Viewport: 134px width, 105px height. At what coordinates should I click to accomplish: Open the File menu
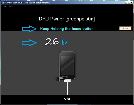pos(5,6)
